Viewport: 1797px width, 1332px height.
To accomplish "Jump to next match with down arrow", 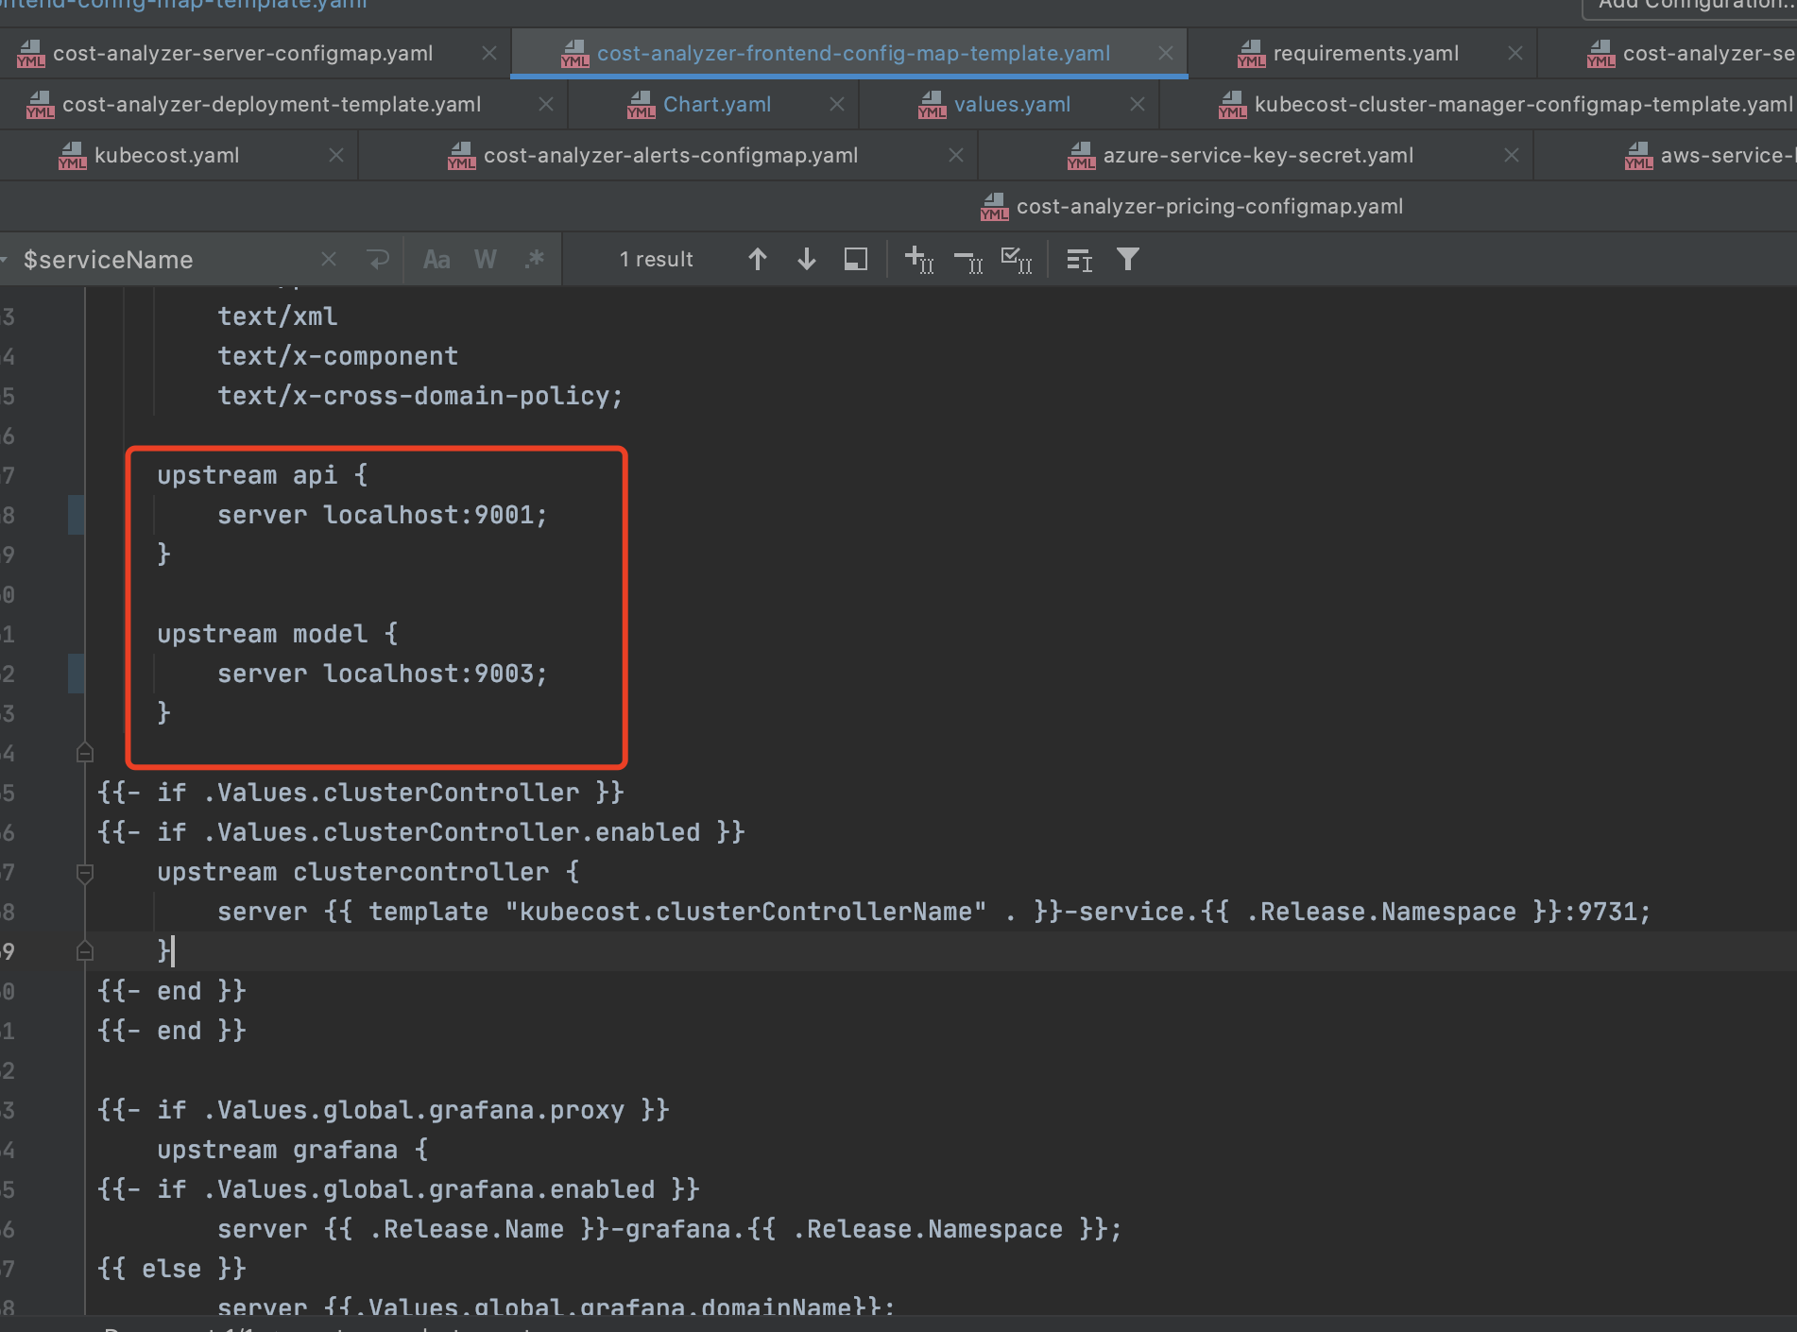I will click(x=805, y=258).
